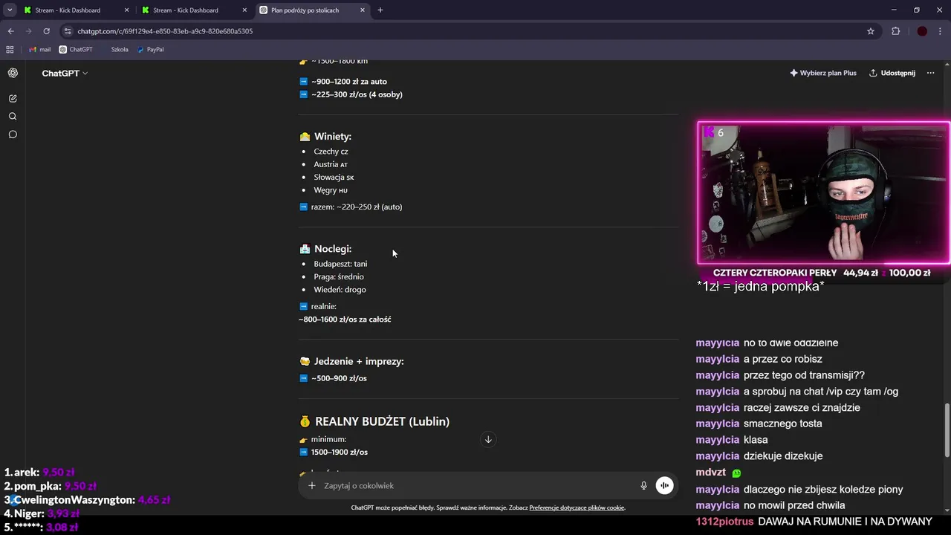Click 1500–1900 zł/os minimum budget text
Viewport: 951px width, 535px height.
click(339, 452)
